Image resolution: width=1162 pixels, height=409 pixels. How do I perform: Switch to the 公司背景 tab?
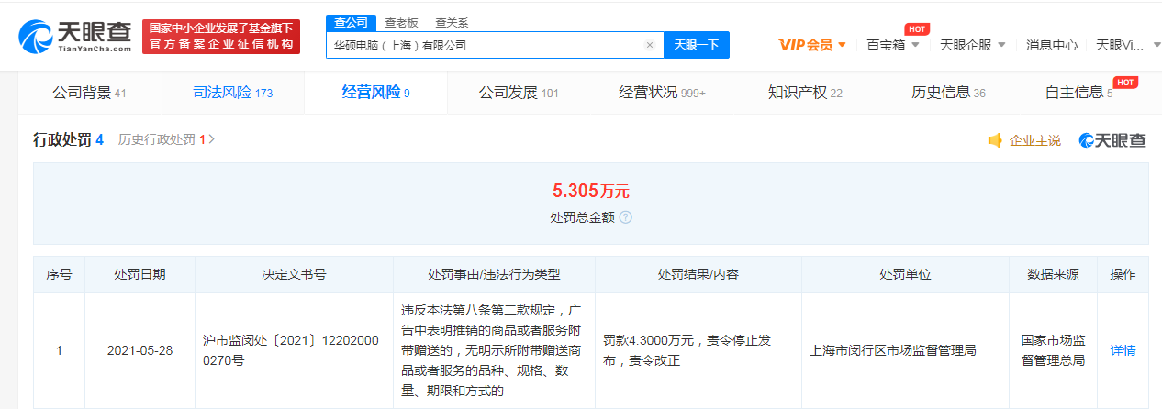point(89,93)
